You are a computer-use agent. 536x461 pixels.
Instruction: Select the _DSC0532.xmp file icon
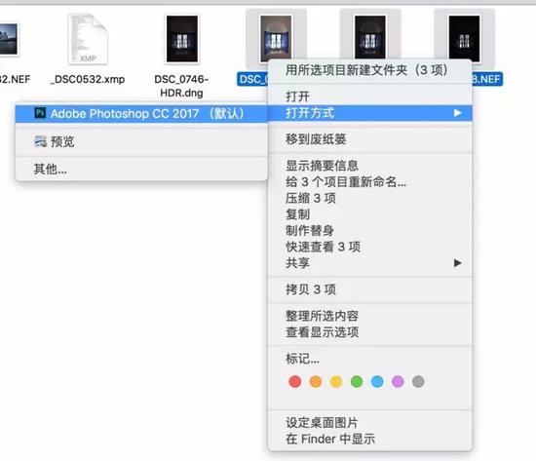(x=88, y=39)
